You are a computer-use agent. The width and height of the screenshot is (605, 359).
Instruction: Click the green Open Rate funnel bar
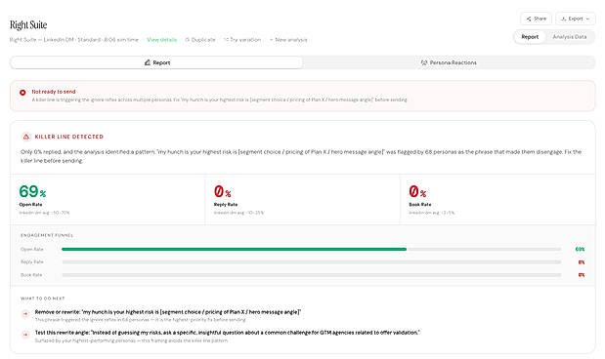234,249
